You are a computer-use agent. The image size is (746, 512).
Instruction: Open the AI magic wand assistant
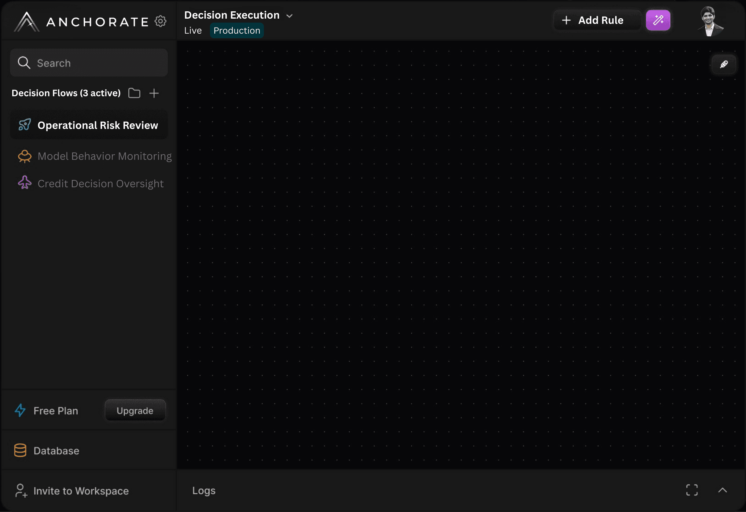coord(658,20)
